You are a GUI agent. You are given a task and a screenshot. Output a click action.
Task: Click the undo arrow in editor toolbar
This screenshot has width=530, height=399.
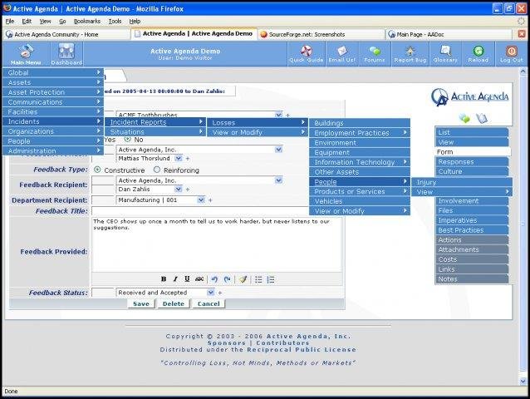(214, 279)
